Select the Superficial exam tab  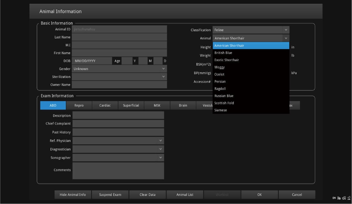tap(131, 106)
